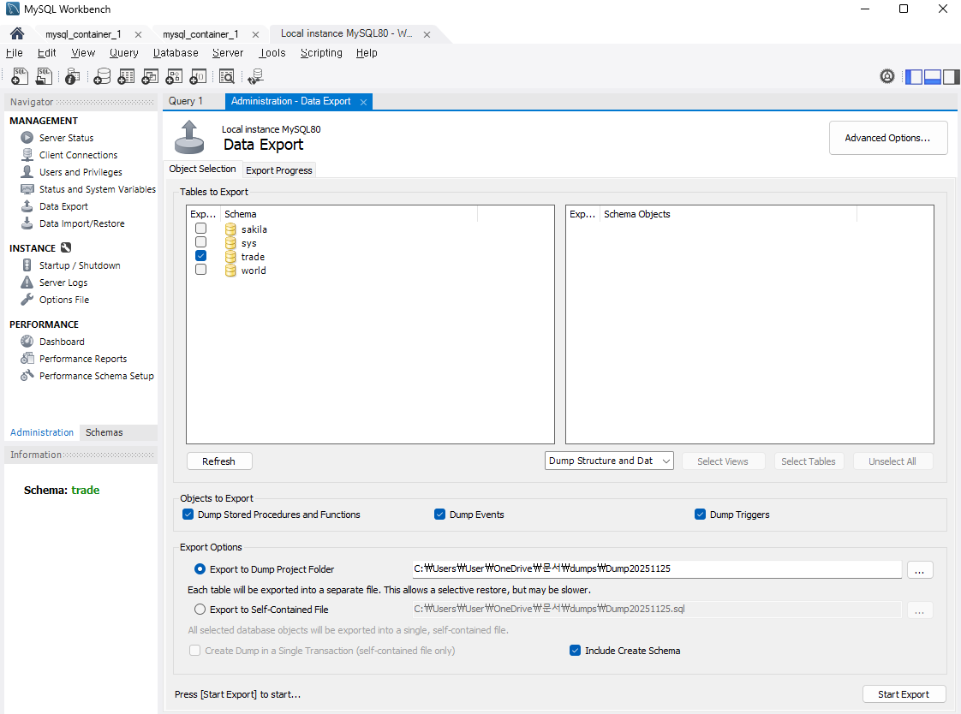
Task: Click the dump project folder path field
Action: point(656,568)
